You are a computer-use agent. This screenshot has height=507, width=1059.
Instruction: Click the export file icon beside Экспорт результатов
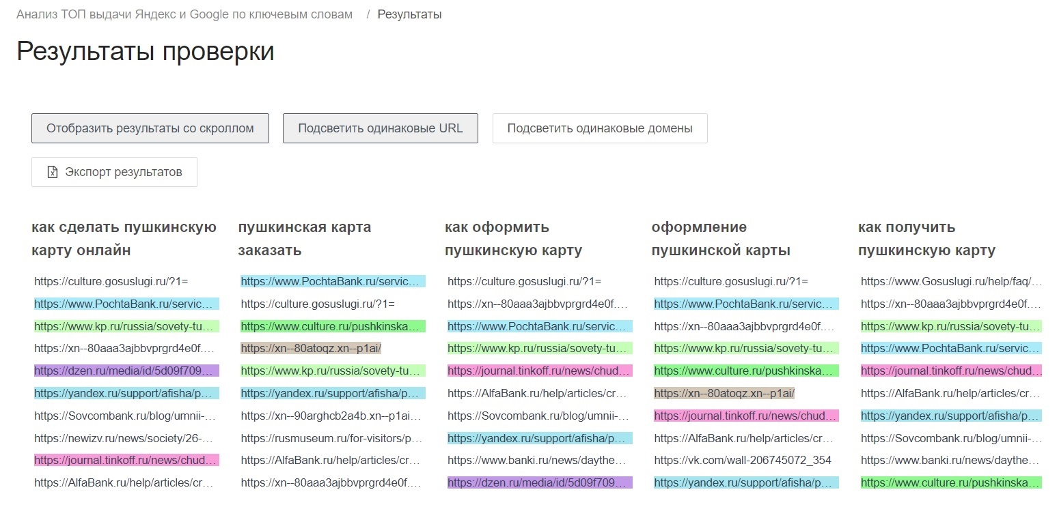[53, 172]
